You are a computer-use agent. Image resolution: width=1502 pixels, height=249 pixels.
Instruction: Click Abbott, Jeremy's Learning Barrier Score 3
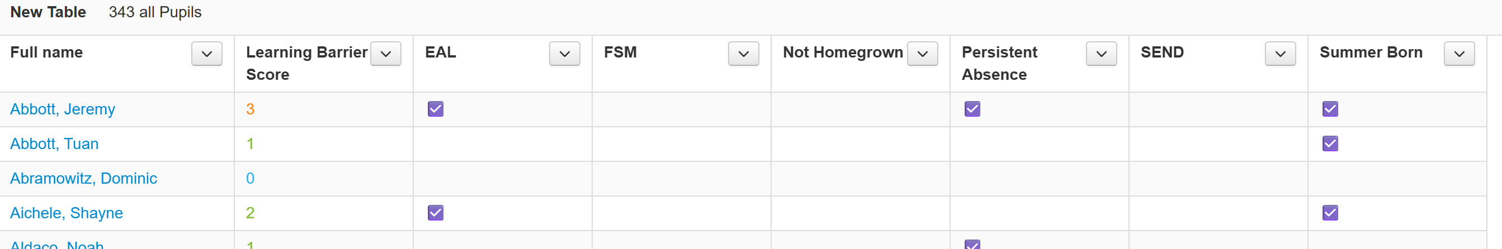[x=250, y=109]
